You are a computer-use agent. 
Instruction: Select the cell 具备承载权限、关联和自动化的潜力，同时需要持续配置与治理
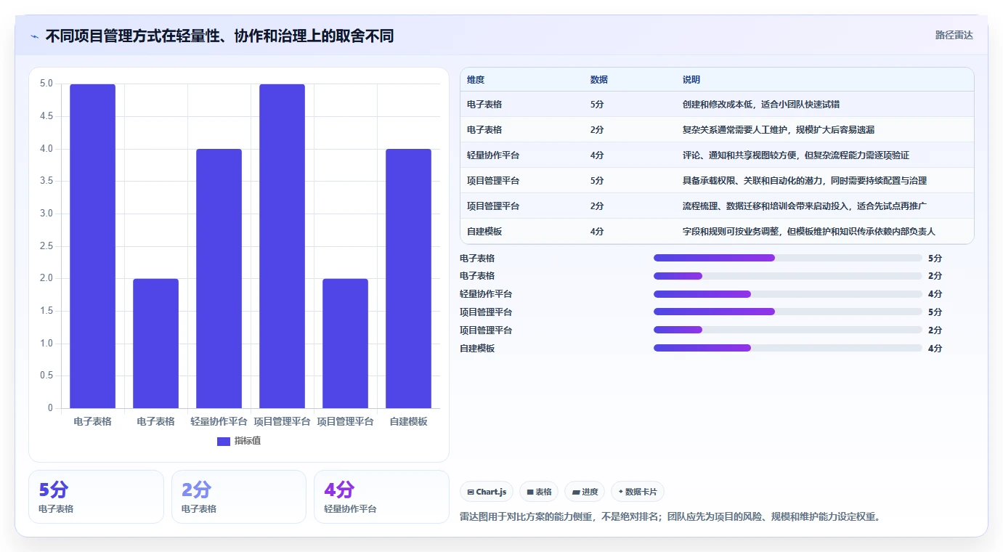coord(805,181)
